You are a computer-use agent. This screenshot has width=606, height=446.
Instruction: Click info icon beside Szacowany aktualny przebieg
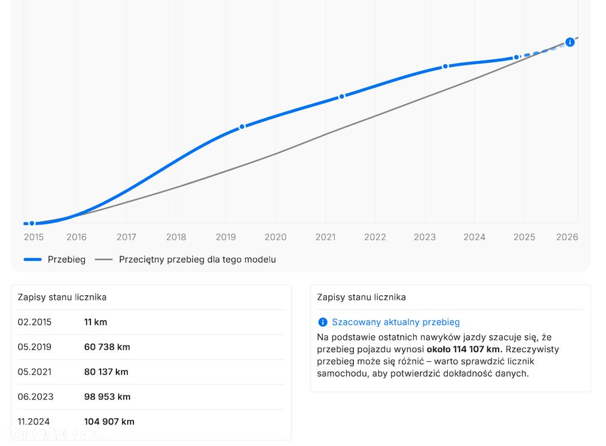tap(322, 323)
